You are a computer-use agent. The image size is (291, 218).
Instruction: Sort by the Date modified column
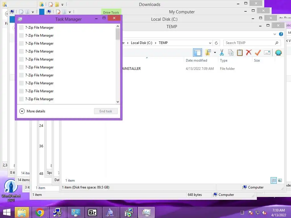pyautogui.click(x=196, y=60)
